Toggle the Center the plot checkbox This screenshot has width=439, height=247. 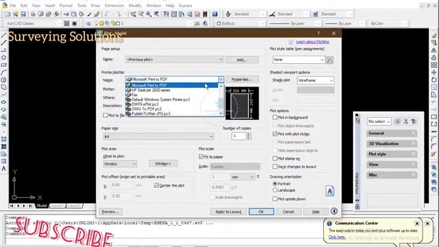tap(156, 185)
